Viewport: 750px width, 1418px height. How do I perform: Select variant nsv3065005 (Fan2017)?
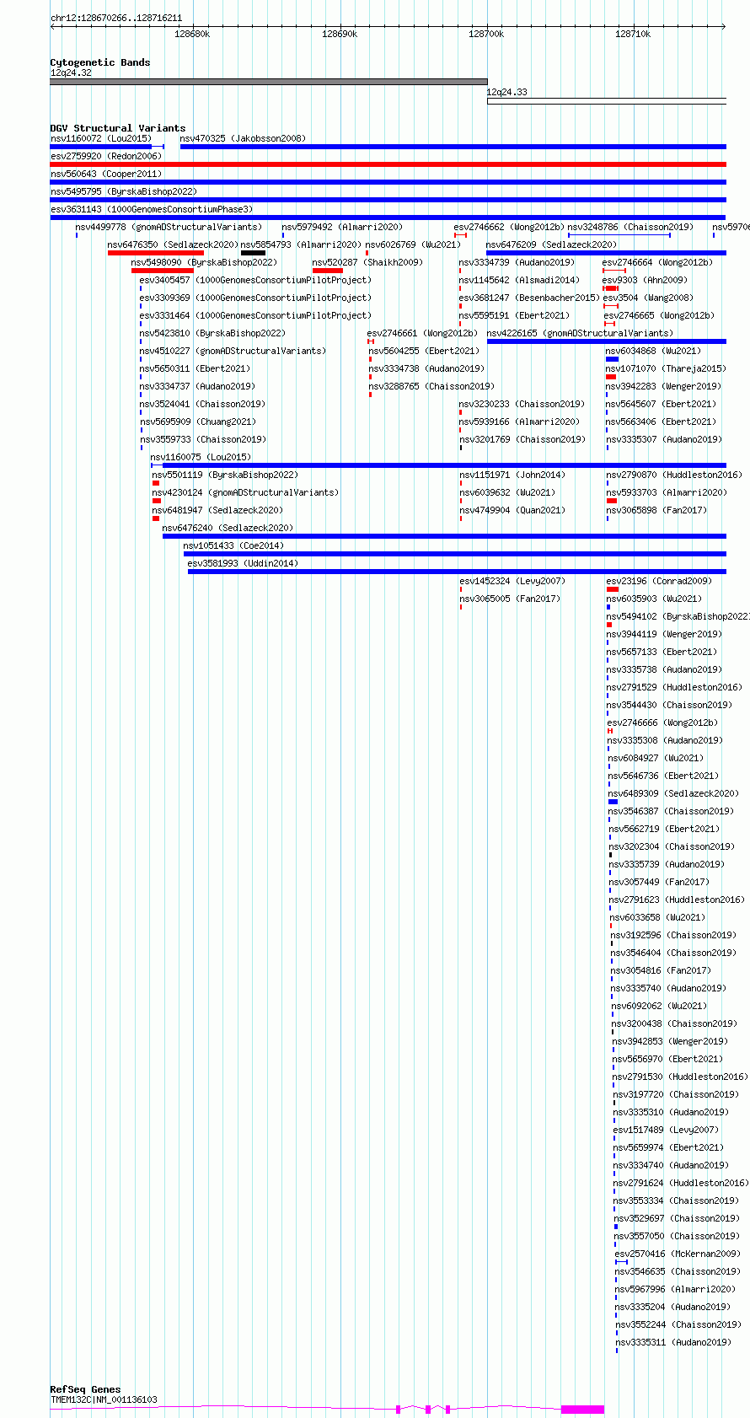tap(510, 599)
